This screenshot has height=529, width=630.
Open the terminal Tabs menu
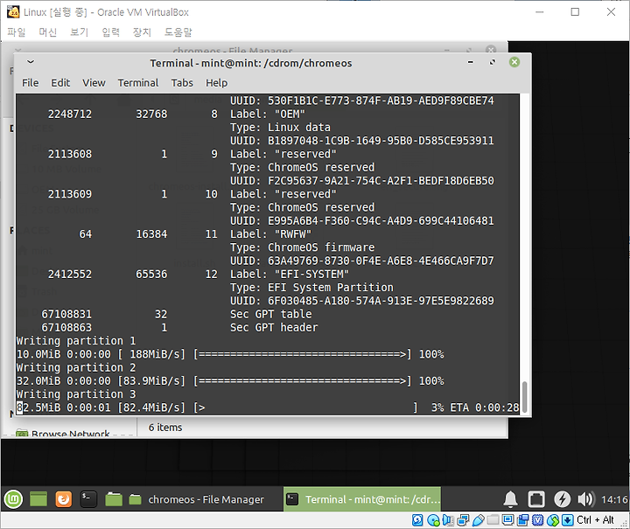182,83
